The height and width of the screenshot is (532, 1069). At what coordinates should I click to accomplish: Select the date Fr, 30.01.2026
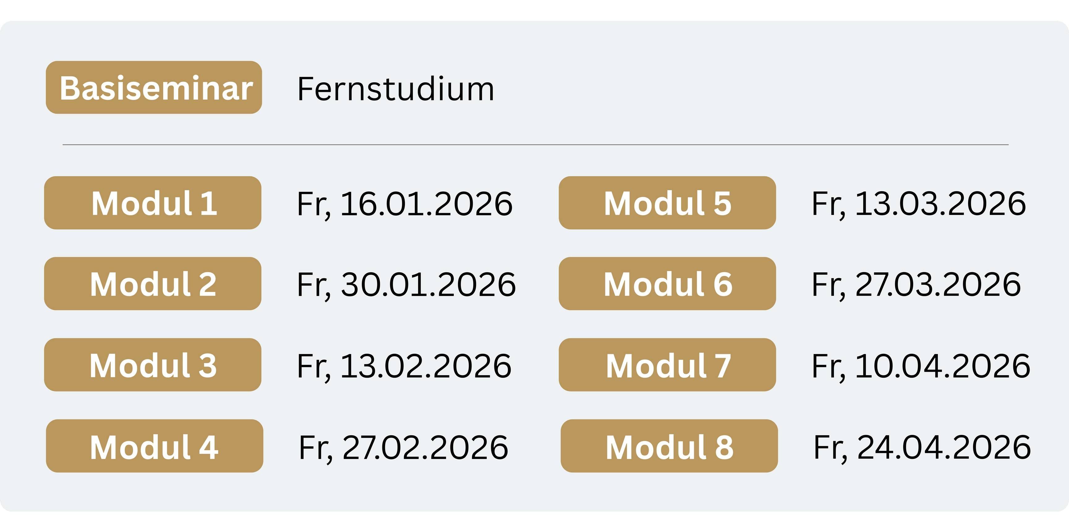[406, 285]
